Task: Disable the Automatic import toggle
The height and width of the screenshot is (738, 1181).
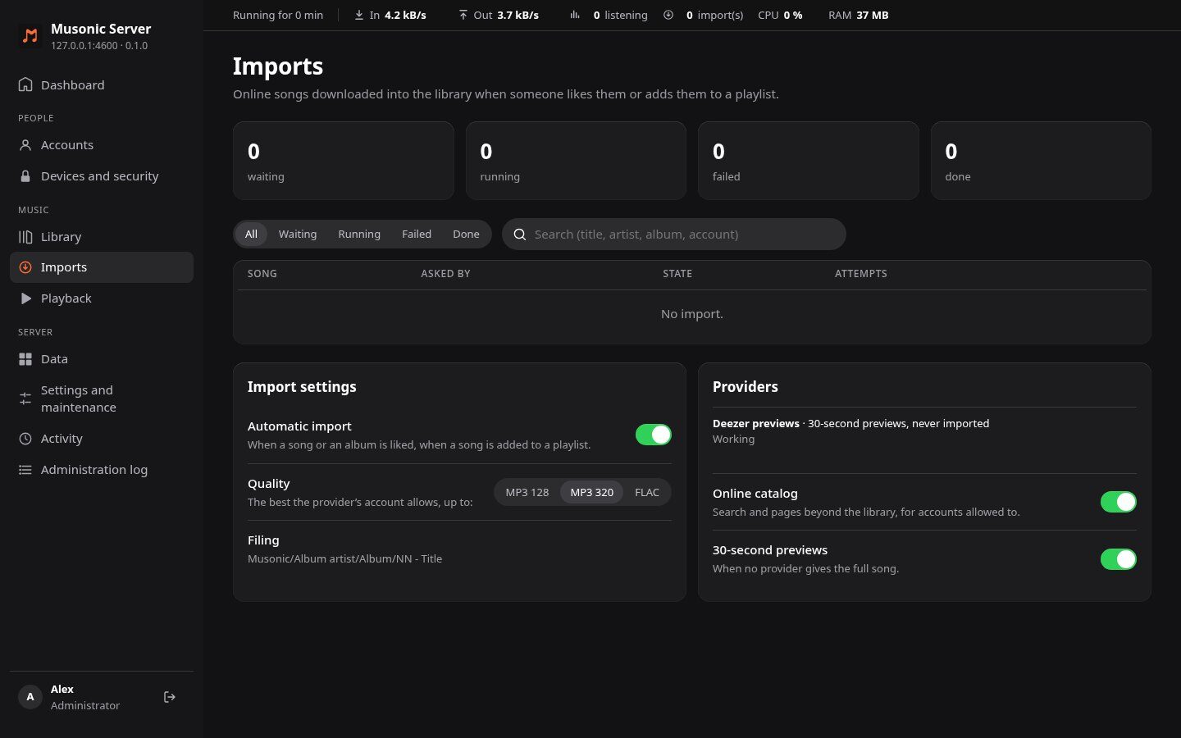Action: (654, 435)
